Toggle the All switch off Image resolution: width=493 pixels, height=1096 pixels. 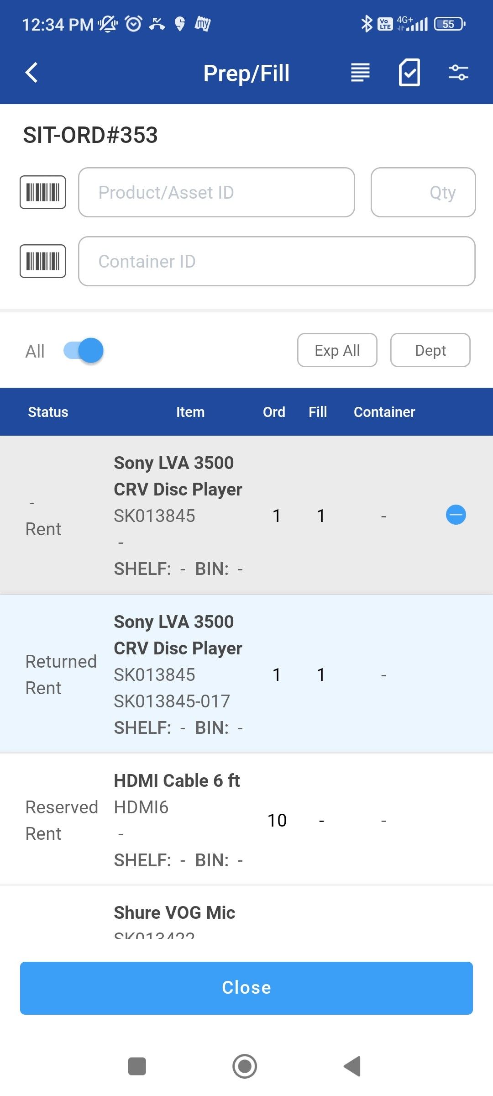click(x=84, y=351)
